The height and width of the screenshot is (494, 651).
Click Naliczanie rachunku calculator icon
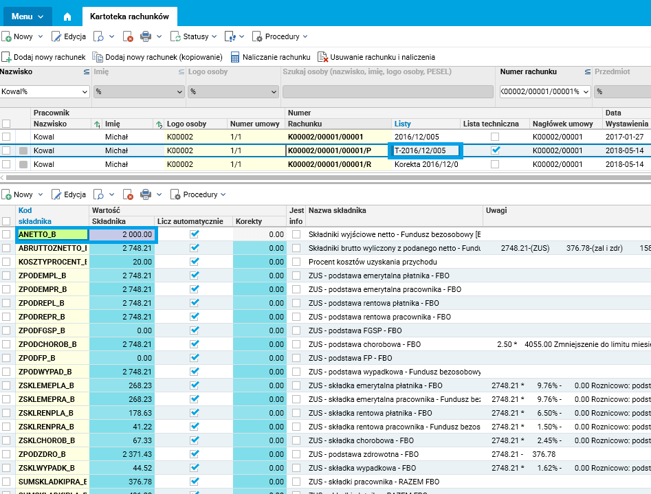(x=235, y=57)
